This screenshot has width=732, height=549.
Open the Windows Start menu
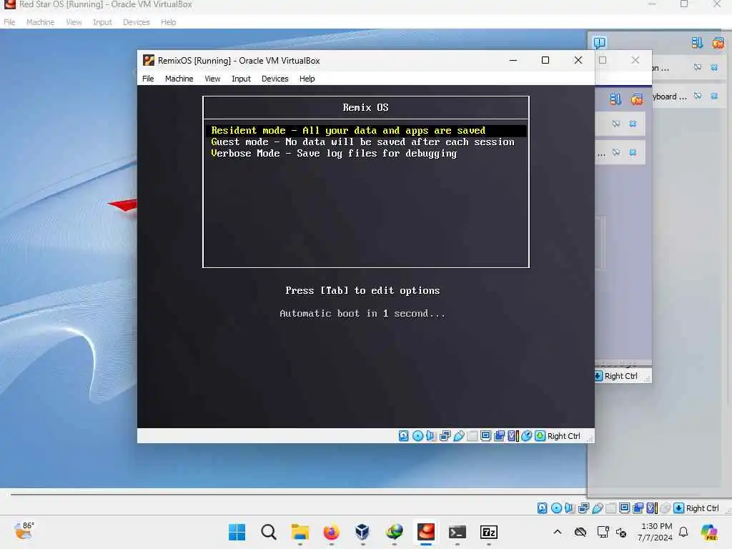pos(237,532)
